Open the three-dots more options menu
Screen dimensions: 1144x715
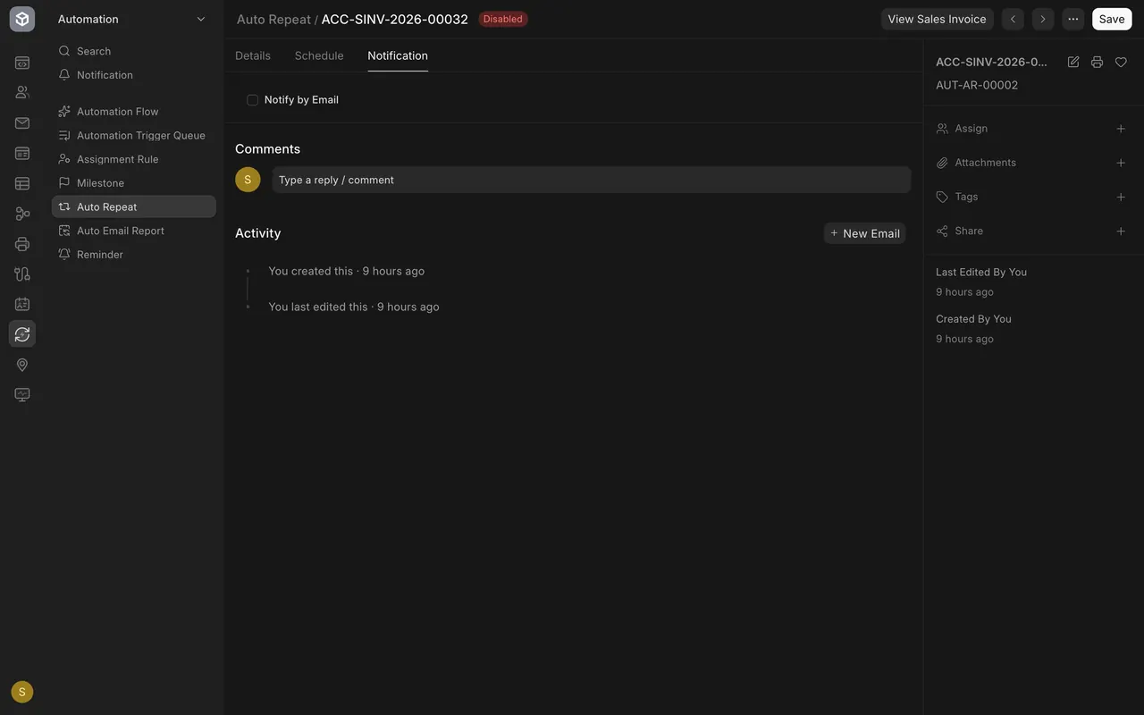(1072, 19)
